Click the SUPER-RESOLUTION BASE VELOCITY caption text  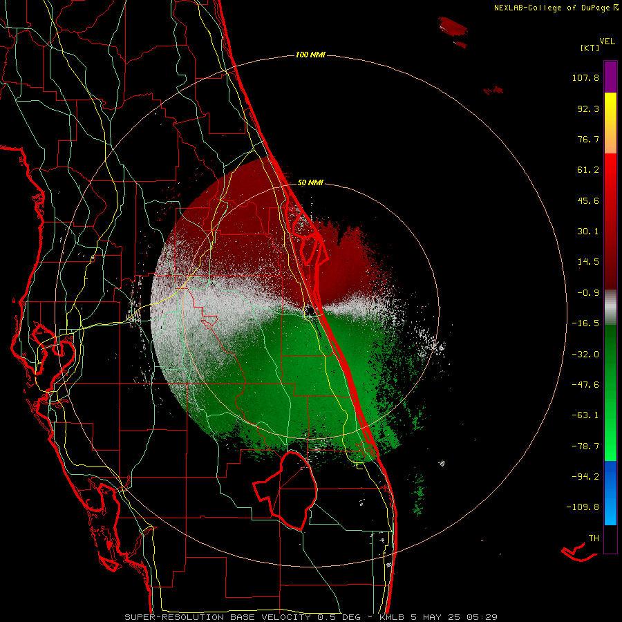[x=218, y=617]
